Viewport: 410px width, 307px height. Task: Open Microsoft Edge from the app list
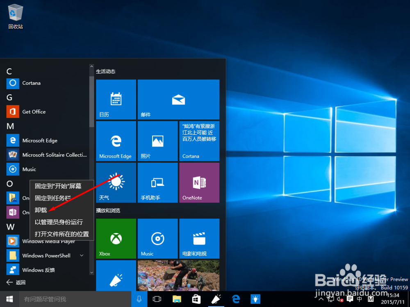(x=47, y=140)
